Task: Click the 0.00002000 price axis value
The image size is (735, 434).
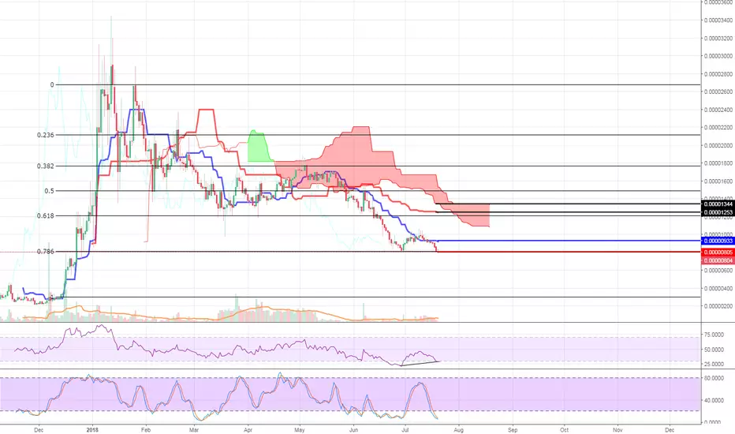Action: [718, 145]
